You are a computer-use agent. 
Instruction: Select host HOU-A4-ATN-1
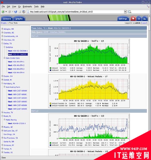(16, 62)
